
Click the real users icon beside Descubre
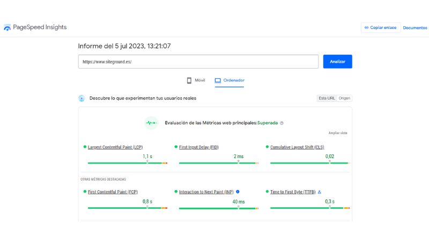(x=82, y=99)
